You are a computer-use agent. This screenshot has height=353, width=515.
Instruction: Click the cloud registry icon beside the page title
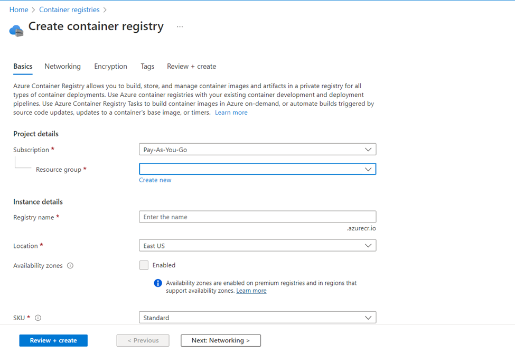pos(16,31)
